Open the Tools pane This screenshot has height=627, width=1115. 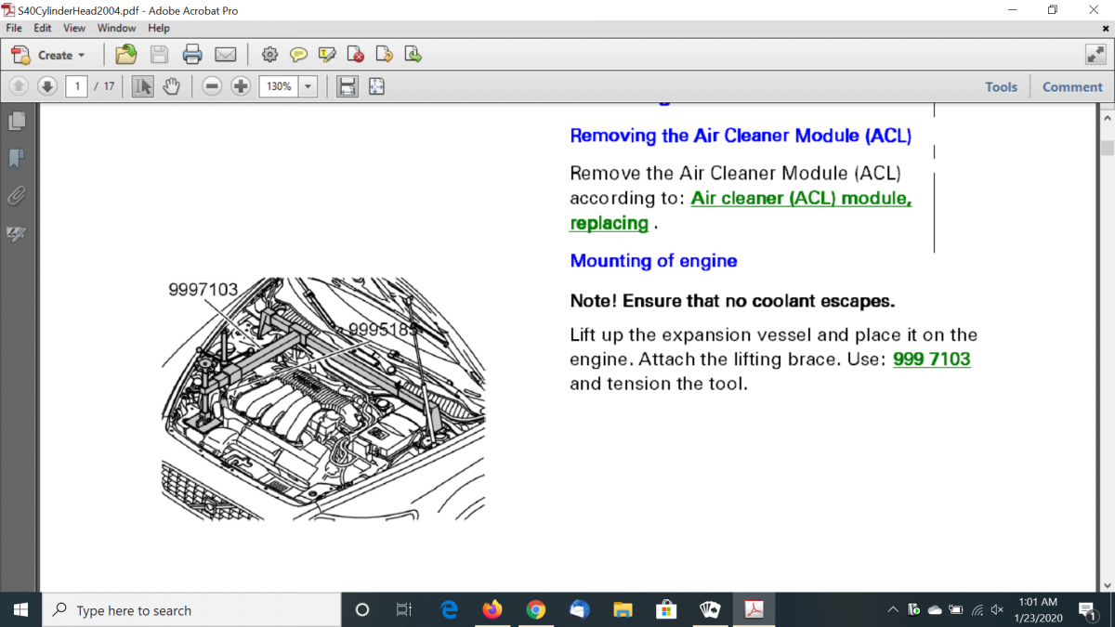click(1001, 86)
